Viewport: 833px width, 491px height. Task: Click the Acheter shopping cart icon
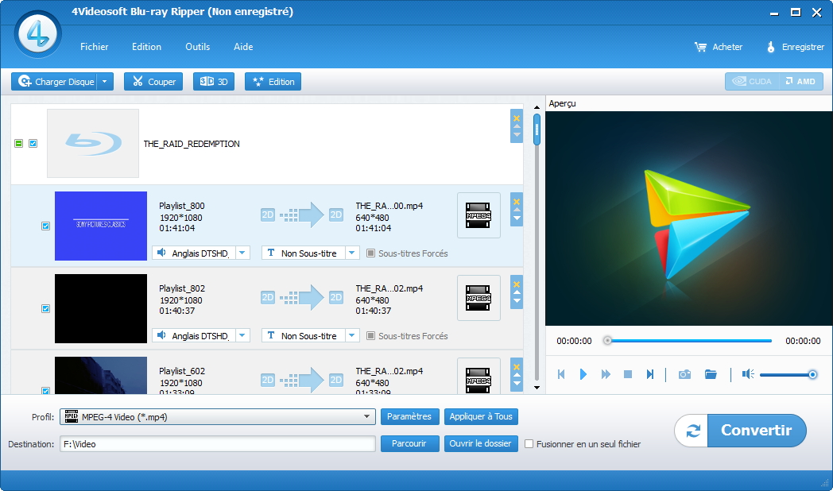point(700,47)
